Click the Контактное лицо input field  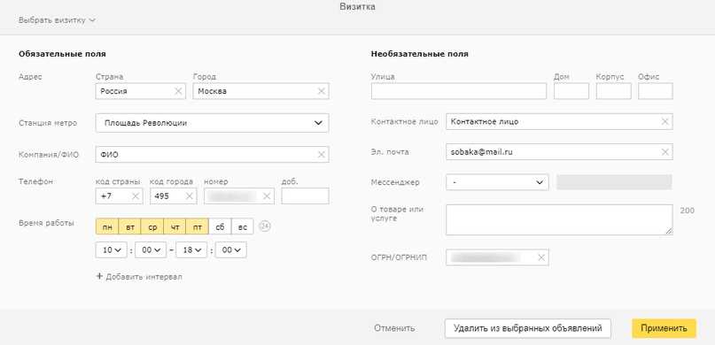[559, 121]
